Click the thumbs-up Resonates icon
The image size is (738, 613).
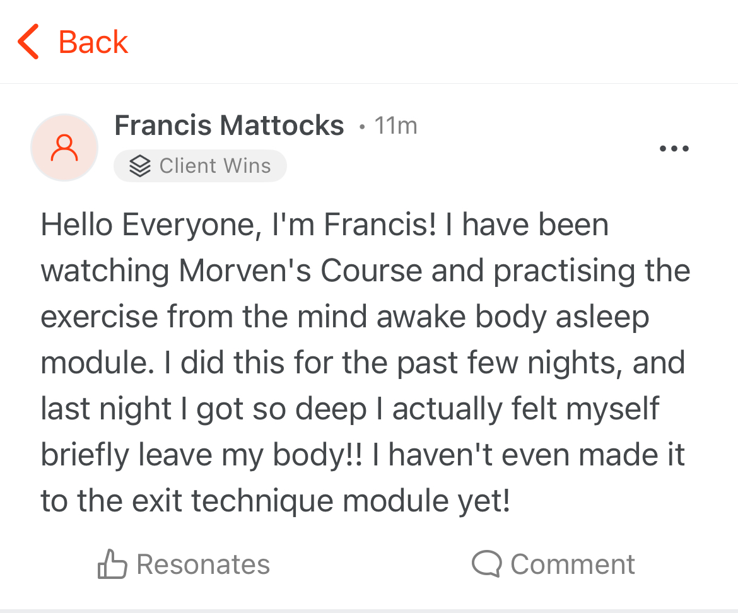coord(112,564)
